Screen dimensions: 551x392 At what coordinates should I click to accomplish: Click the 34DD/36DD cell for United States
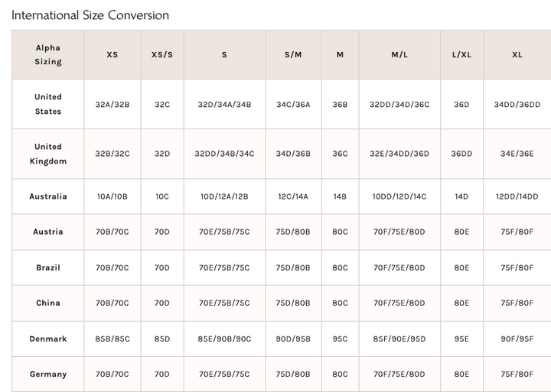tap(517, 104)
